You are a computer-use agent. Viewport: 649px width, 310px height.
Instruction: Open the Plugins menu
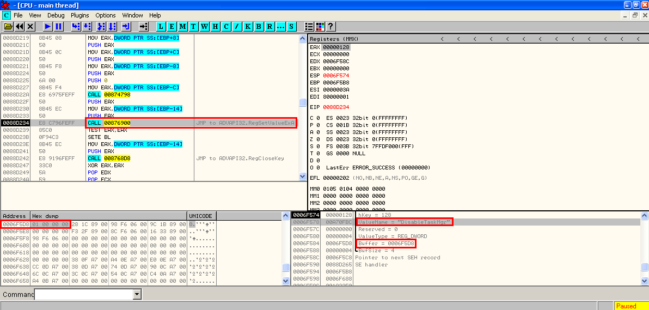(x=80, y=15)
